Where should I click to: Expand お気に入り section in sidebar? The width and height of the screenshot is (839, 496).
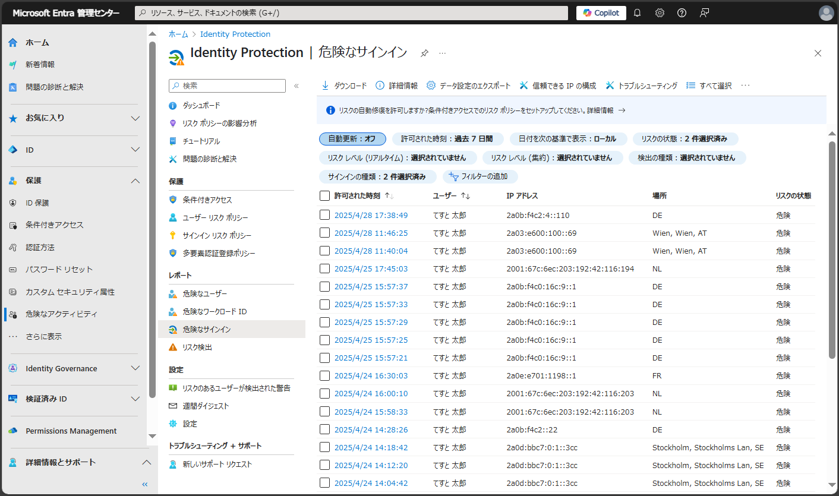[x=135, y=118]
